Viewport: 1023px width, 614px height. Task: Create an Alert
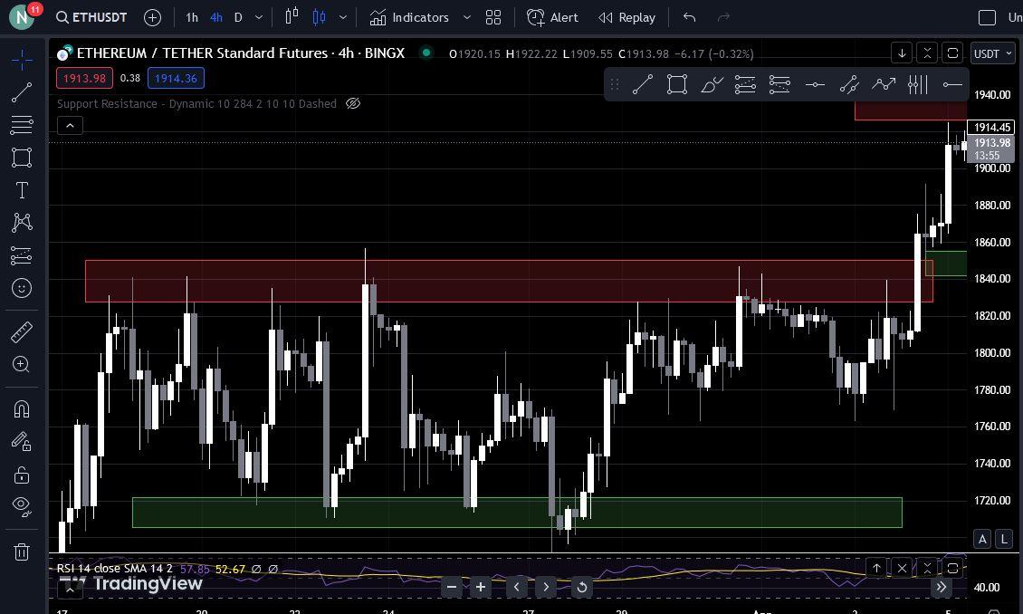click(552, 17)
